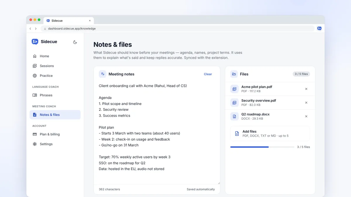Screen dimensions: 351x197
Task: Open Settings from the sidebar
Action: click(x=55, y=144)
